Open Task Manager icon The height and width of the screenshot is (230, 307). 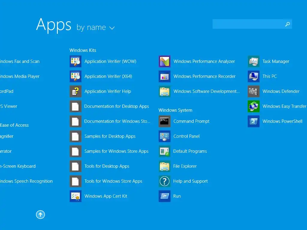(254, 61)
